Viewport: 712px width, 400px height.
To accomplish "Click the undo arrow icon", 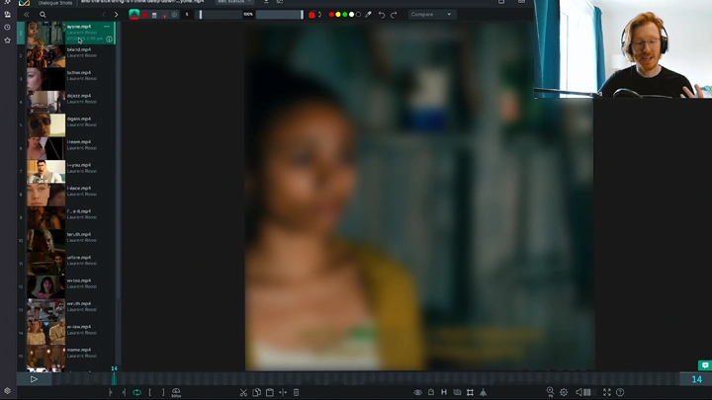I will coord(382,15).
